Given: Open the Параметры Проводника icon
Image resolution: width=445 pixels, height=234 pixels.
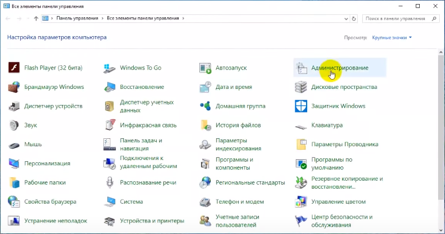Looking at the screenshot, I should click(301, 145).
